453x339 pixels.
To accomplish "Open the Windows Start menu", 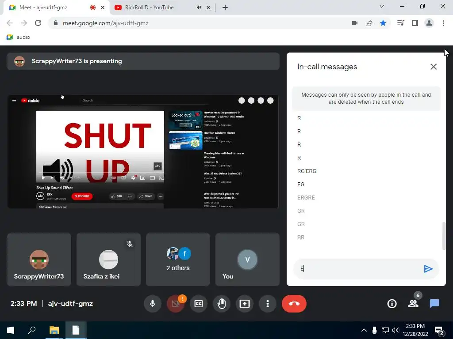I will click(x=11, y=330).
